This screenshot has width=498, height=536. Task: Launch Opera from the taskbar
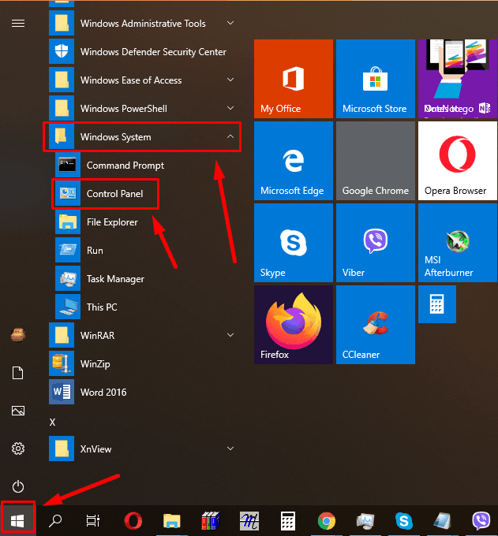coord(133,521)
